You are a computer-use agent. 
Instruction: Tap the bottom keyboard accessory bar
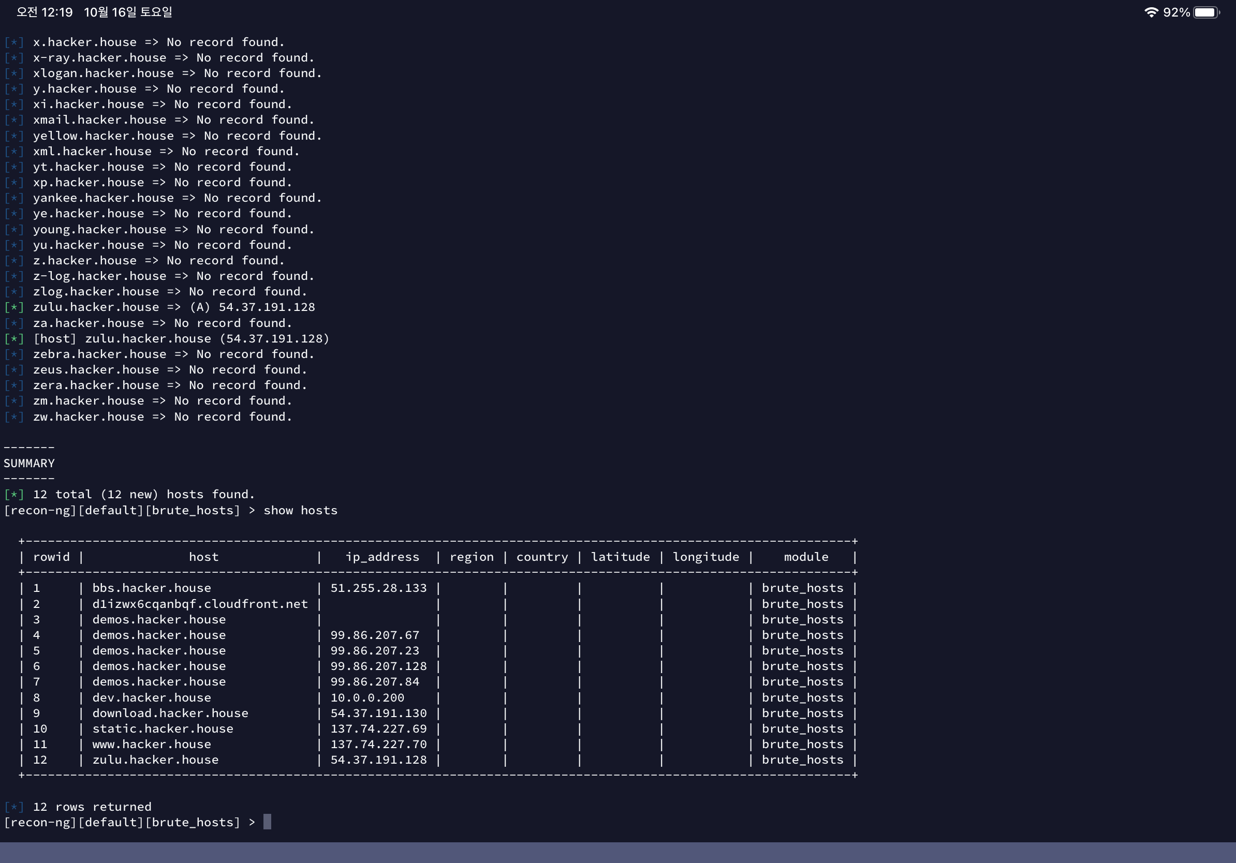pyautogui.click(x=618, y=852)
